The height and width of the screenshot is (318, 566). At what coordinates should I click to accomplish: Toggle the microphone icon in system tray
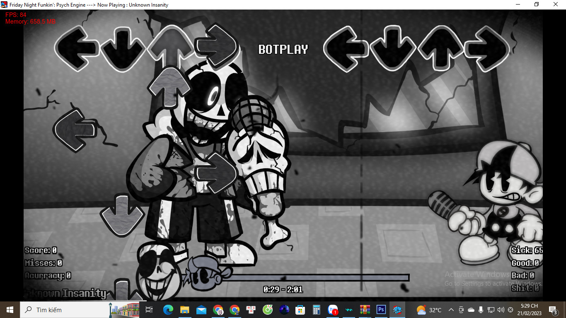(481, 310)
